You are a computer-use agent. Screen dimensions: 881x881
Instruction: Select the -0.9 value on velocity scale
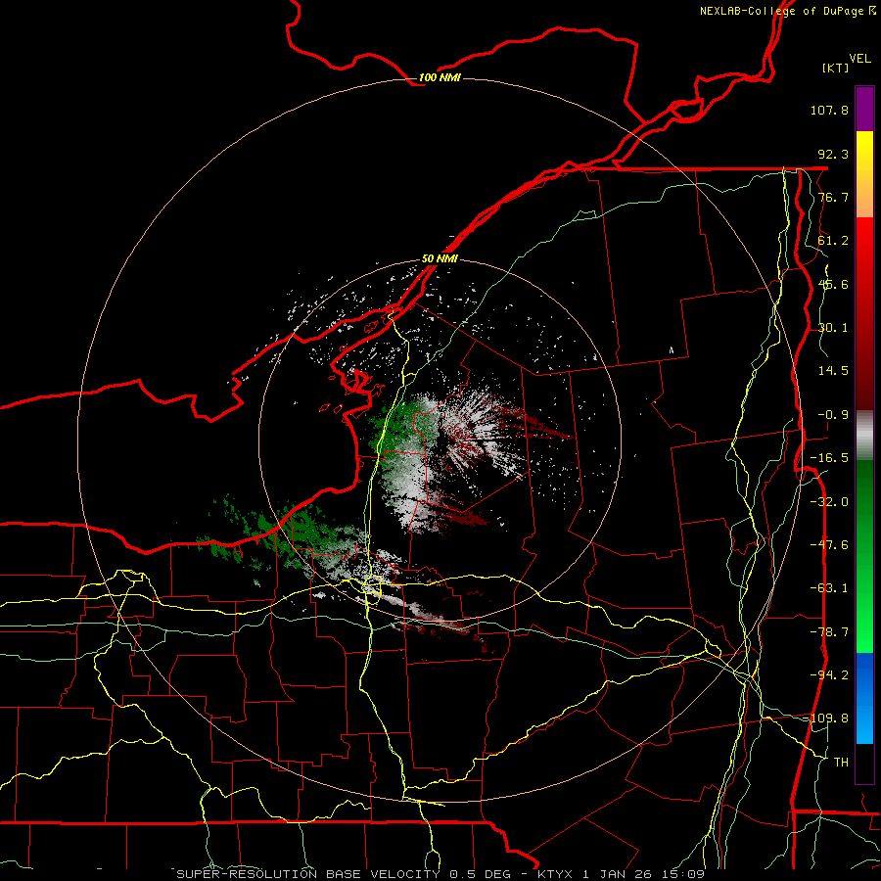pyautogui.click(x=833, y=414)
